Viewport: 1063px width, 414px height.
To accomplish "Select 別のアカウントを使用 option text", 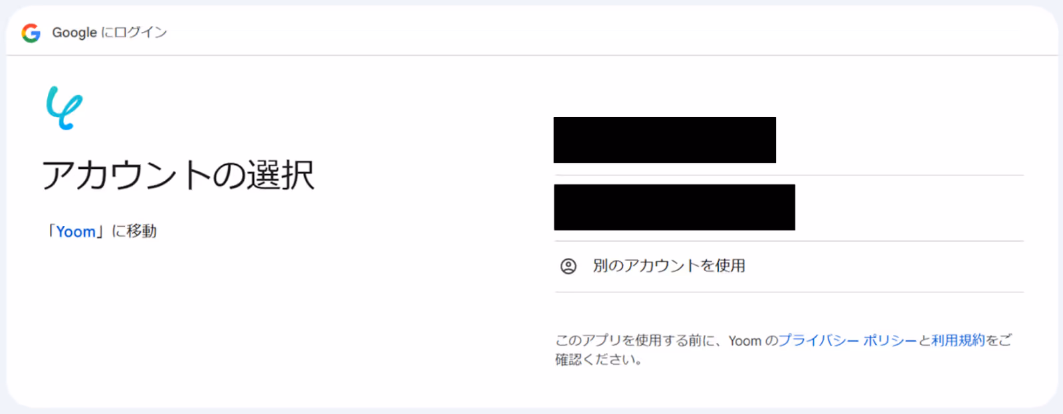I will pyautogui.click(x=669, y=266).
